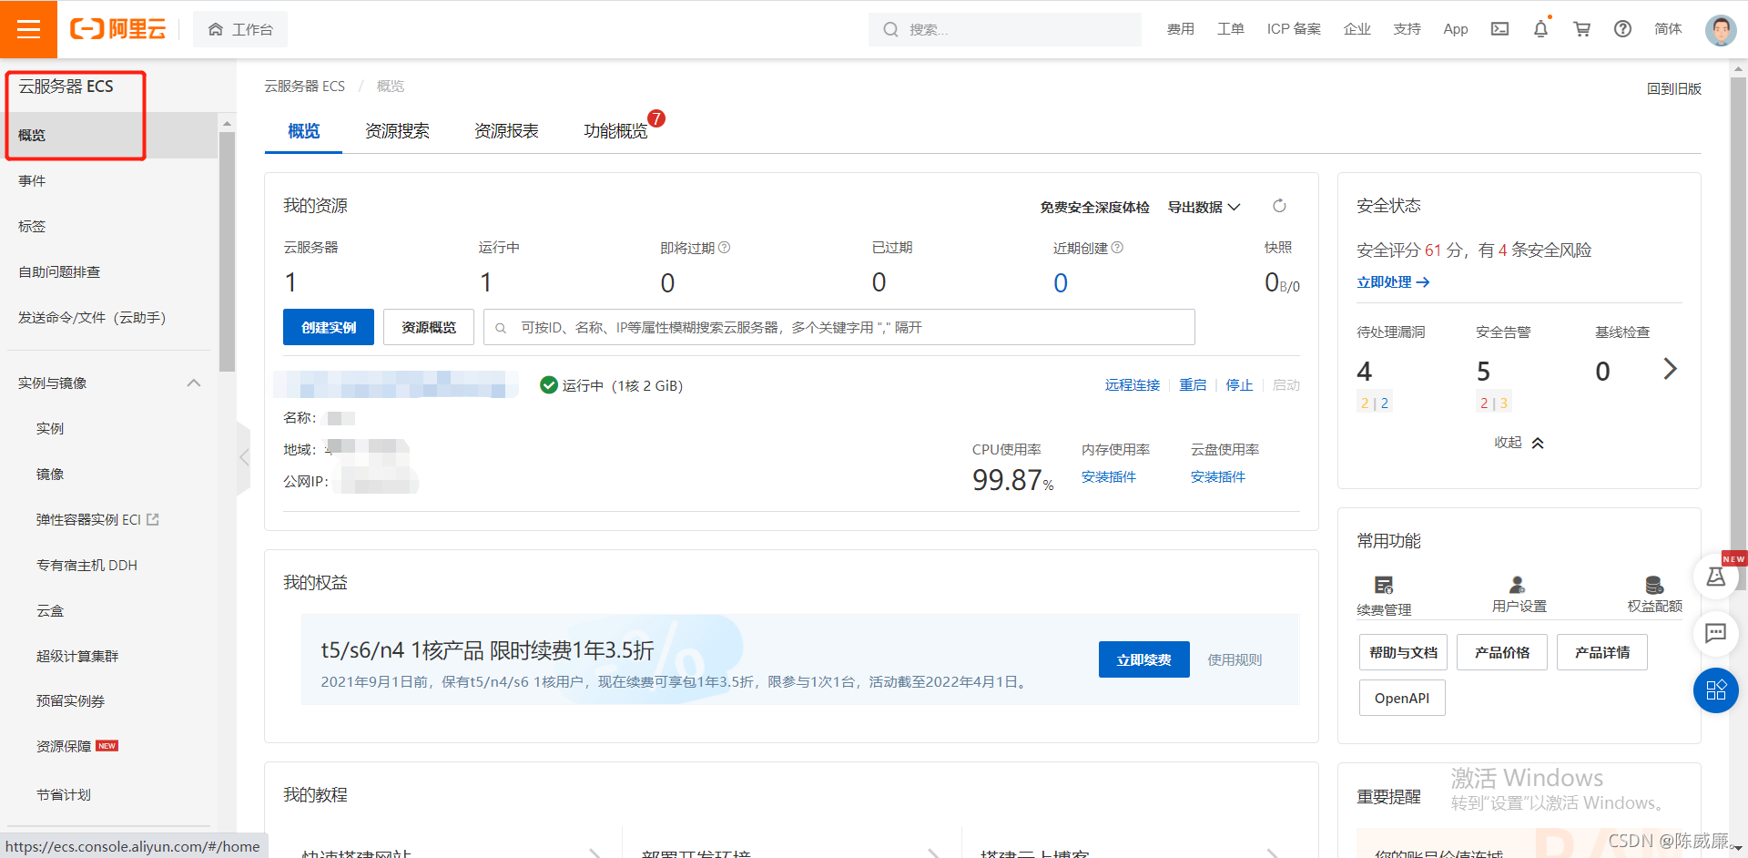Open the floating feedback chat icon
1748x858 pixels.
point(1716,634)
